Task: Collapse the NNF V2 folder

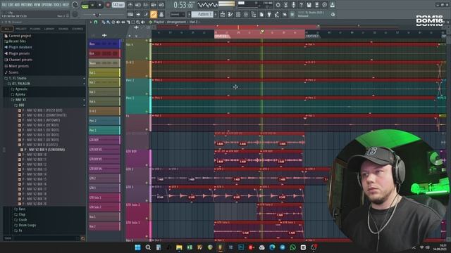Action: point(20,100)
